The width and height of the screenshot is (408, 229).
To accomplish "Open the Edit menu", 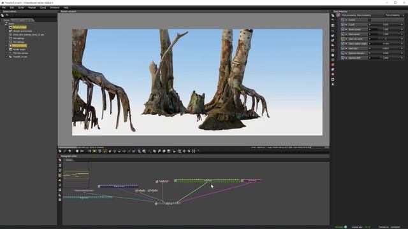I will pos(11,8).
